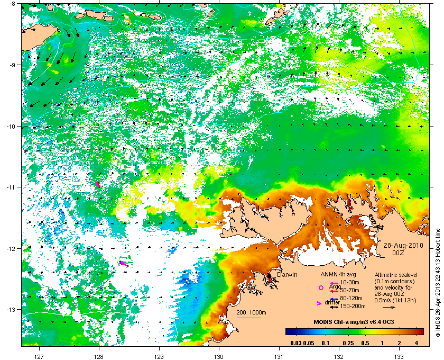Click the '150-200m' depth label
Image resolution: width=444 pixels, height=360 pixels.
[x=353, y=306]
